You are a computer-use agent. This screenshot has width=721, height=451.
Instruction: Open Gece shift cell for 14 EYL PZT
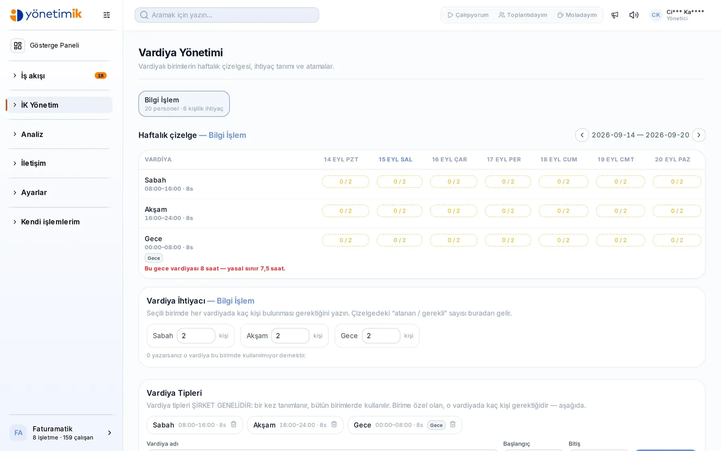(x=345, y=240)
